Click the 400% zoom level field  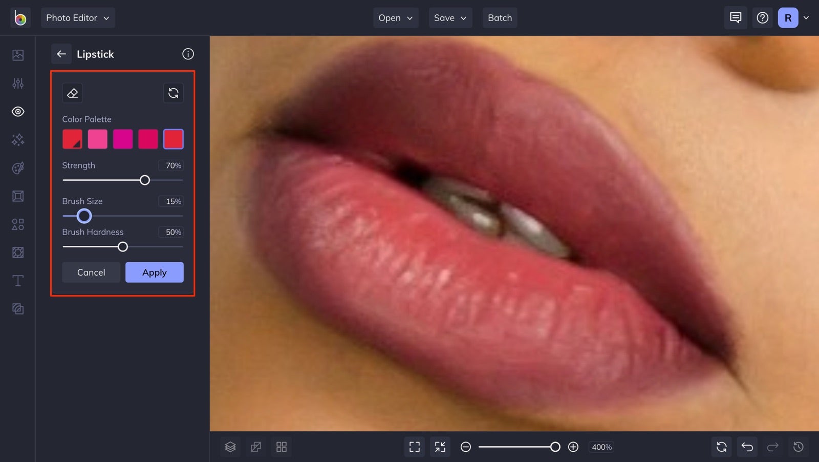point(601,447)
